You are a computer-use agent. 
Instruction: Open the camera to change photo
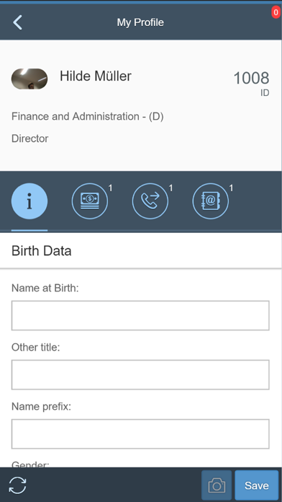tap(217, 485)
